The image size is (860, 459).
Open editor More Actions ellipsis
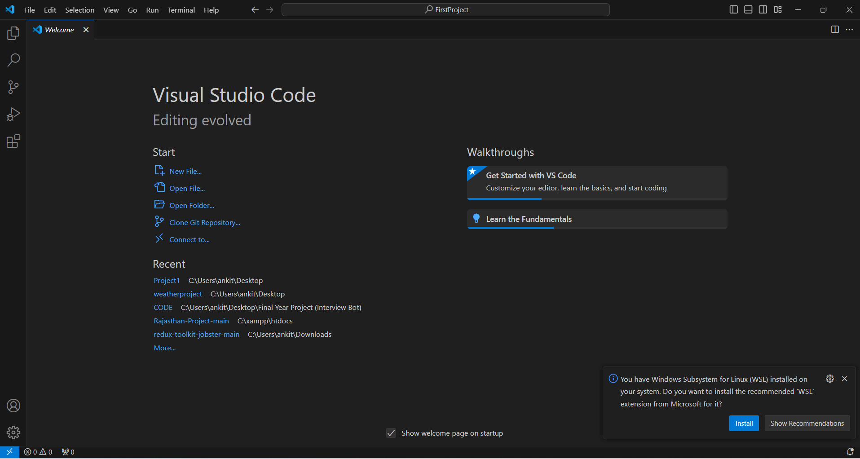pos(849,30)
